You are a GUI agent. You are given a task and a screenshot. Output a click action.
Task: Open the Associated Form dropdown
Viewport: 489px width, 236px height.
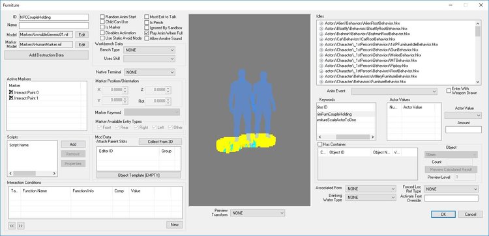tap(371, 189)
